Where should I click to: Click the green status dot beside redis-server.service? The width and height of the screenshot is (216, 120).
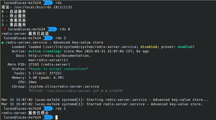pos(3,43)
